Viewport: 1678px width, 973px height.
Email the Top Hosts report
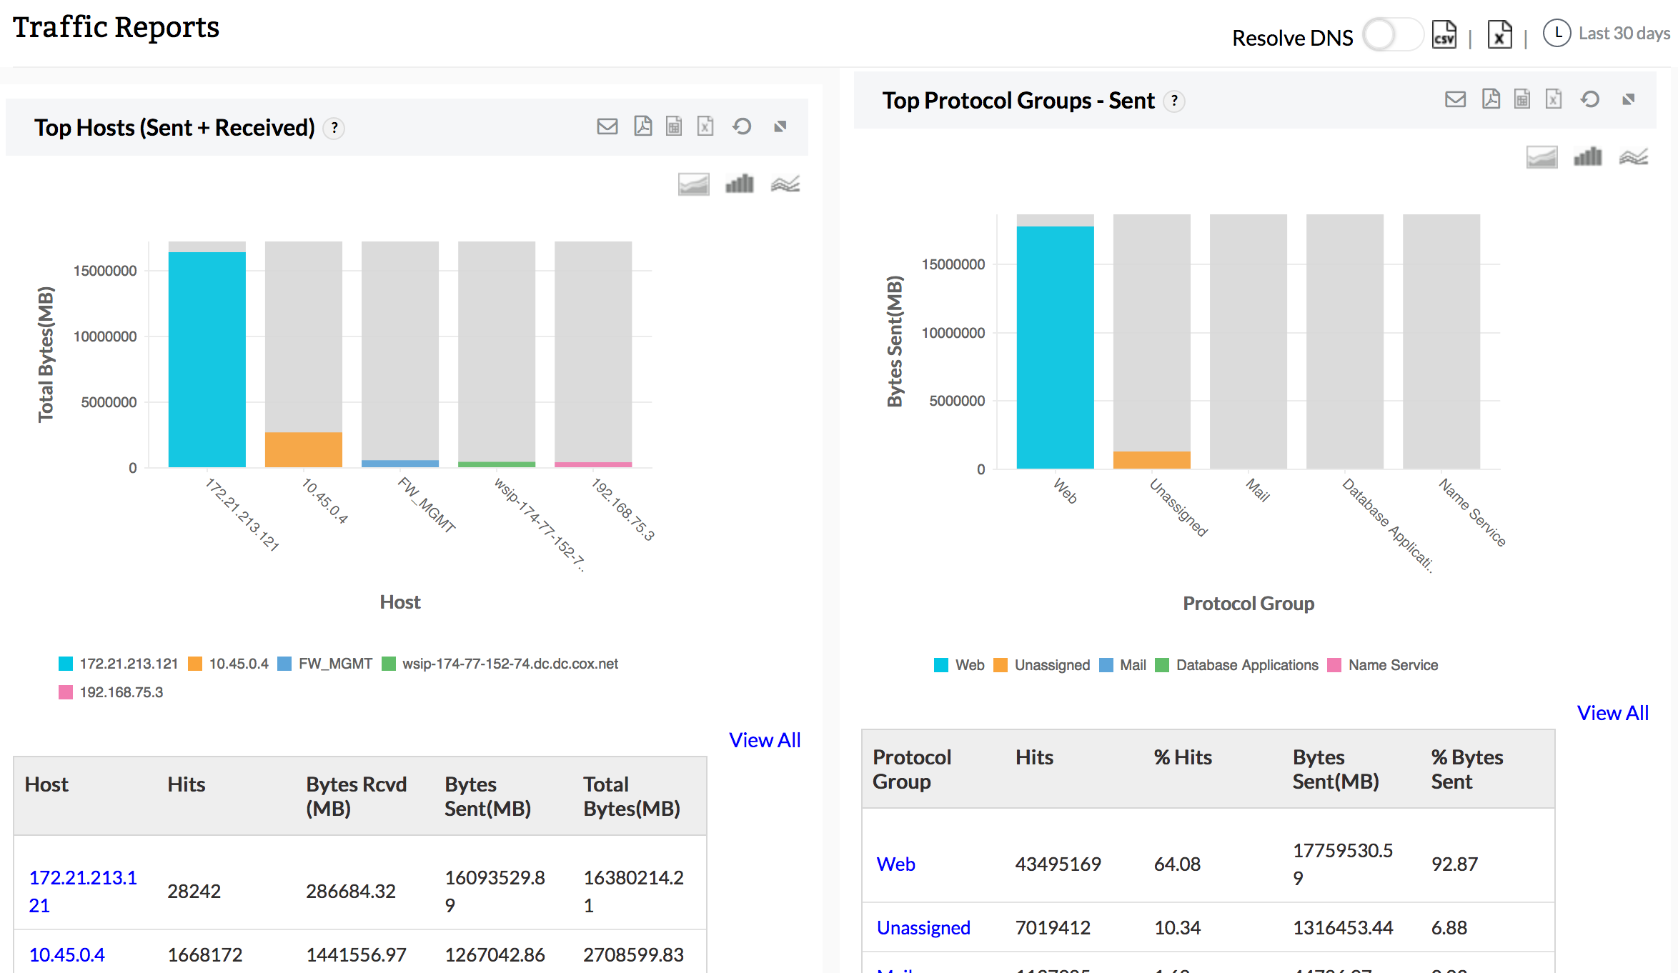(607, 126)
